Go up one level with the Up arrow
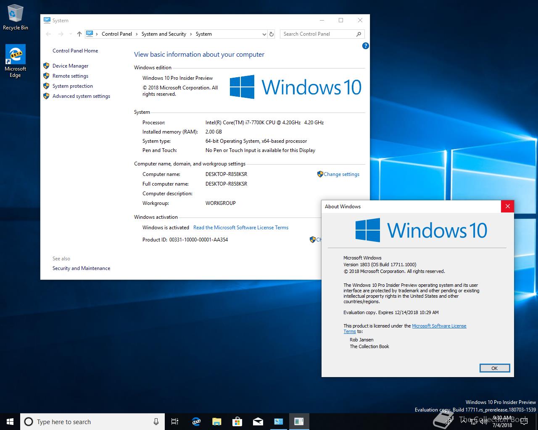The image size is (538, 430). [x=79, y=34]
